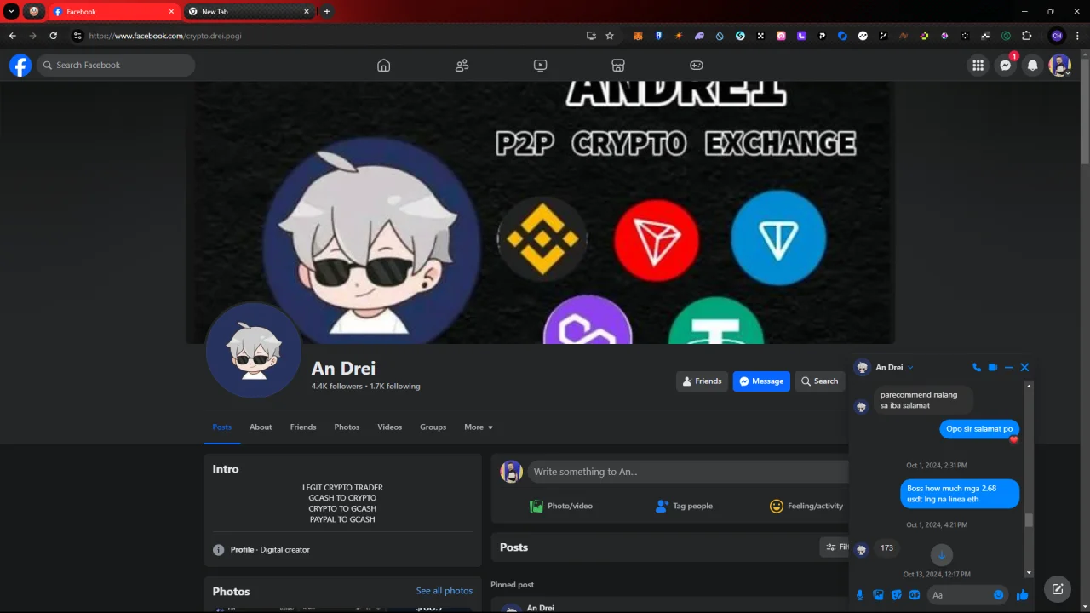Attach a photo file in the chat
Screen dimensions: 1090x613
point(878,595)
